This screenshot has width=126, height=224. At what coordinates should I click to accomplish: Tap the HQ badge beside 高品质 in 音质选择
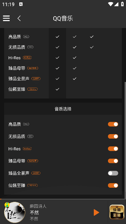coord(26,124)
